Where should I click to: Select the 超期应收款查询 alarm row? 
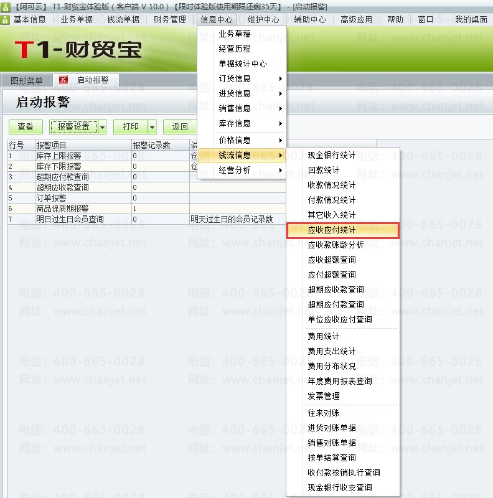146,187
